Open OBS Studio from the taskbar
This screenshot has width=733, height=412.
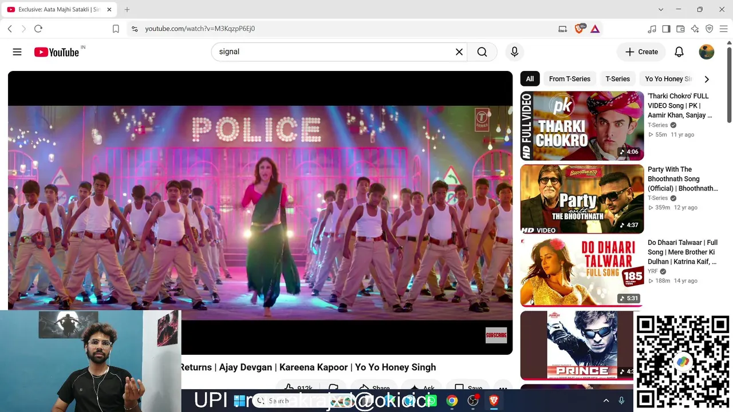coord(473,401)
